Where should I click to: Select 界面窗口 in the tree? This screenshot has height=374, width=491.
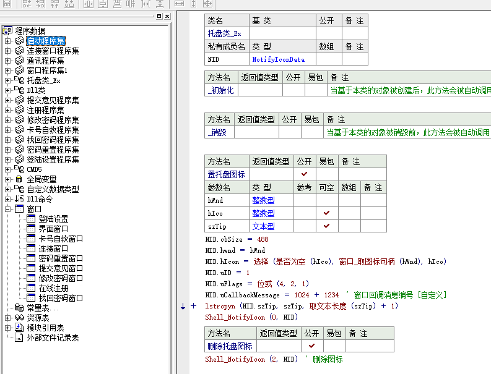pyautogui.click(x=53, y=229)
